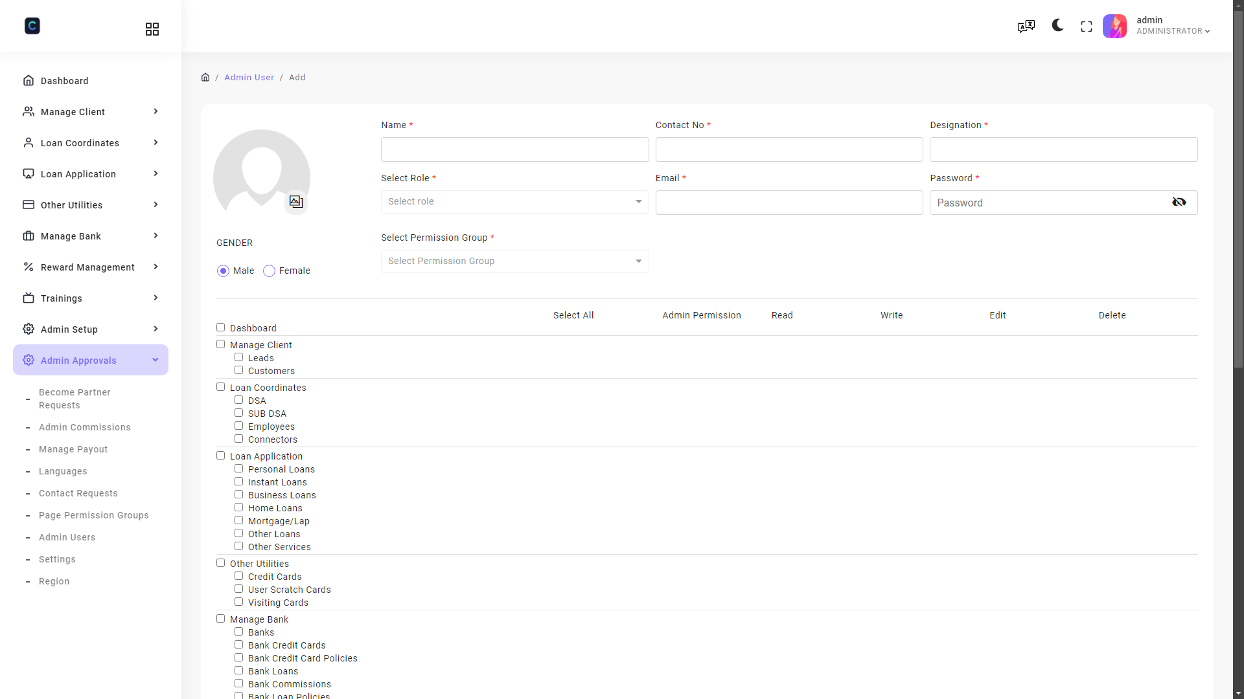Upload profile photo via image icon on avatar
1244x699 pixels.
pyautogui.click(x=296, y=201)
